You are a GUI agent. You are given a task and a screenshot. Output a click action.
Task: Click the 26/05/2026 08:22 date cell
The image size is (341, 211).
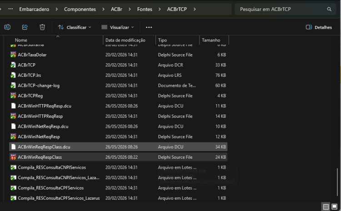(x=121, y=157)
